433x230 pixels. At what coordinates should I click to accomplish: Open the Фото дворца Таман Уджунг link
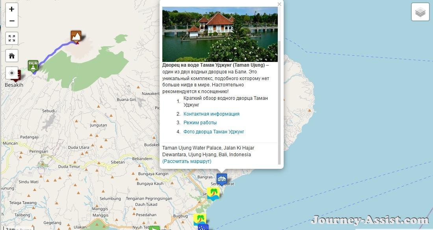point(214,132)
